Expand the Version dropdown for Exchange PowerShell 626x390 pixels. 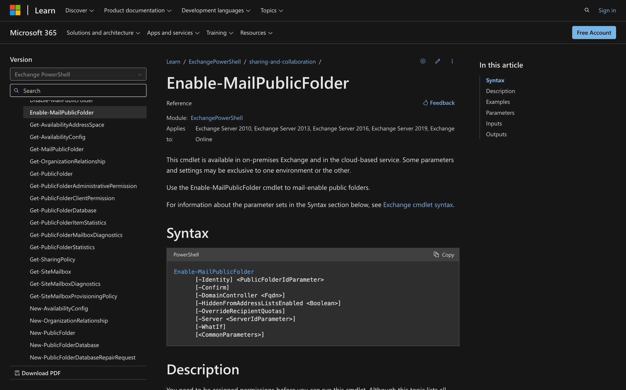tap(78, 74)
